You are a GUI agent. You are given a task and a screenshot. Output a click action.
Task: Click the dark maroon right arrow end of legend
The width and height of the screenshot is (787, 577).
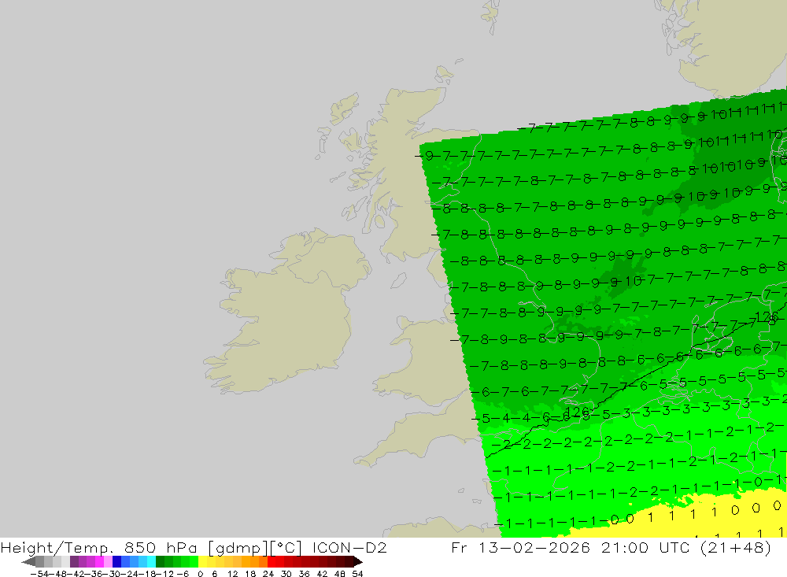pyautogui.click(x=357, y=561)
